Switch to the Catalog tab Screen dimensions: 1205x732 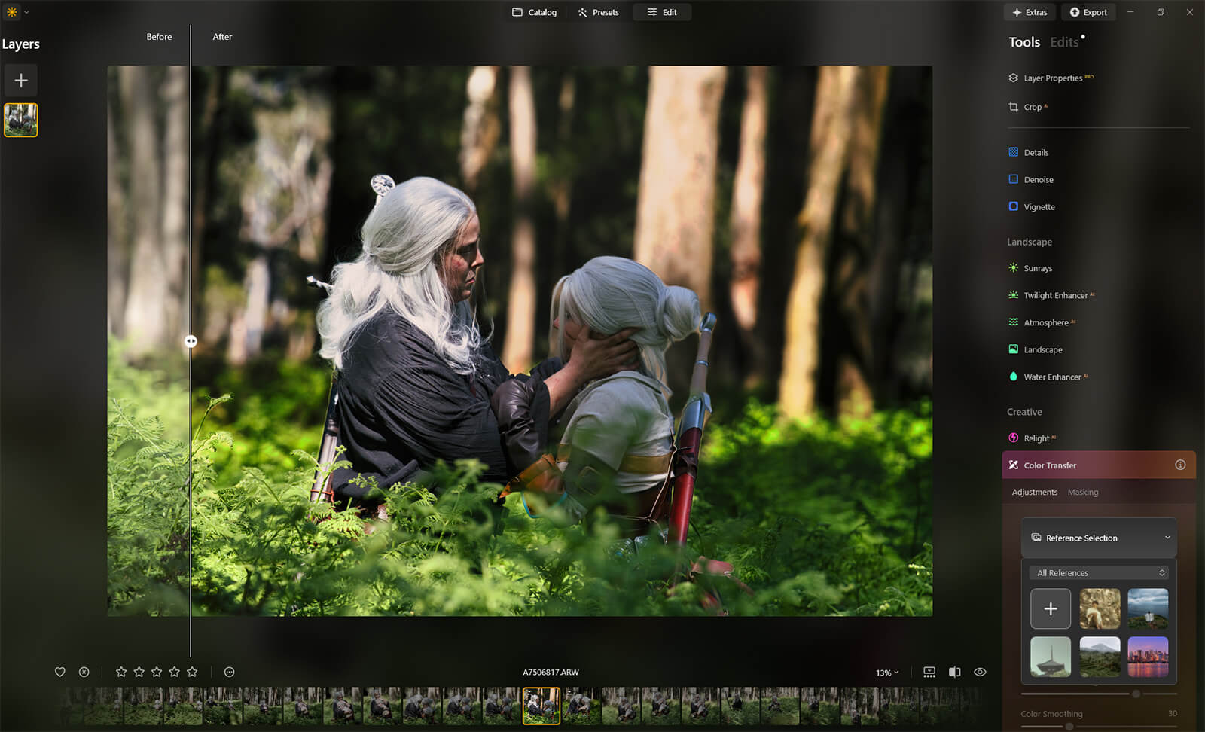(x=535, y=12)
